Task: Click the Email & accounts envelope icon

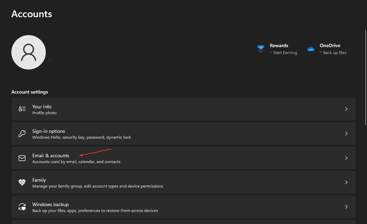Action: coord(22,158)
